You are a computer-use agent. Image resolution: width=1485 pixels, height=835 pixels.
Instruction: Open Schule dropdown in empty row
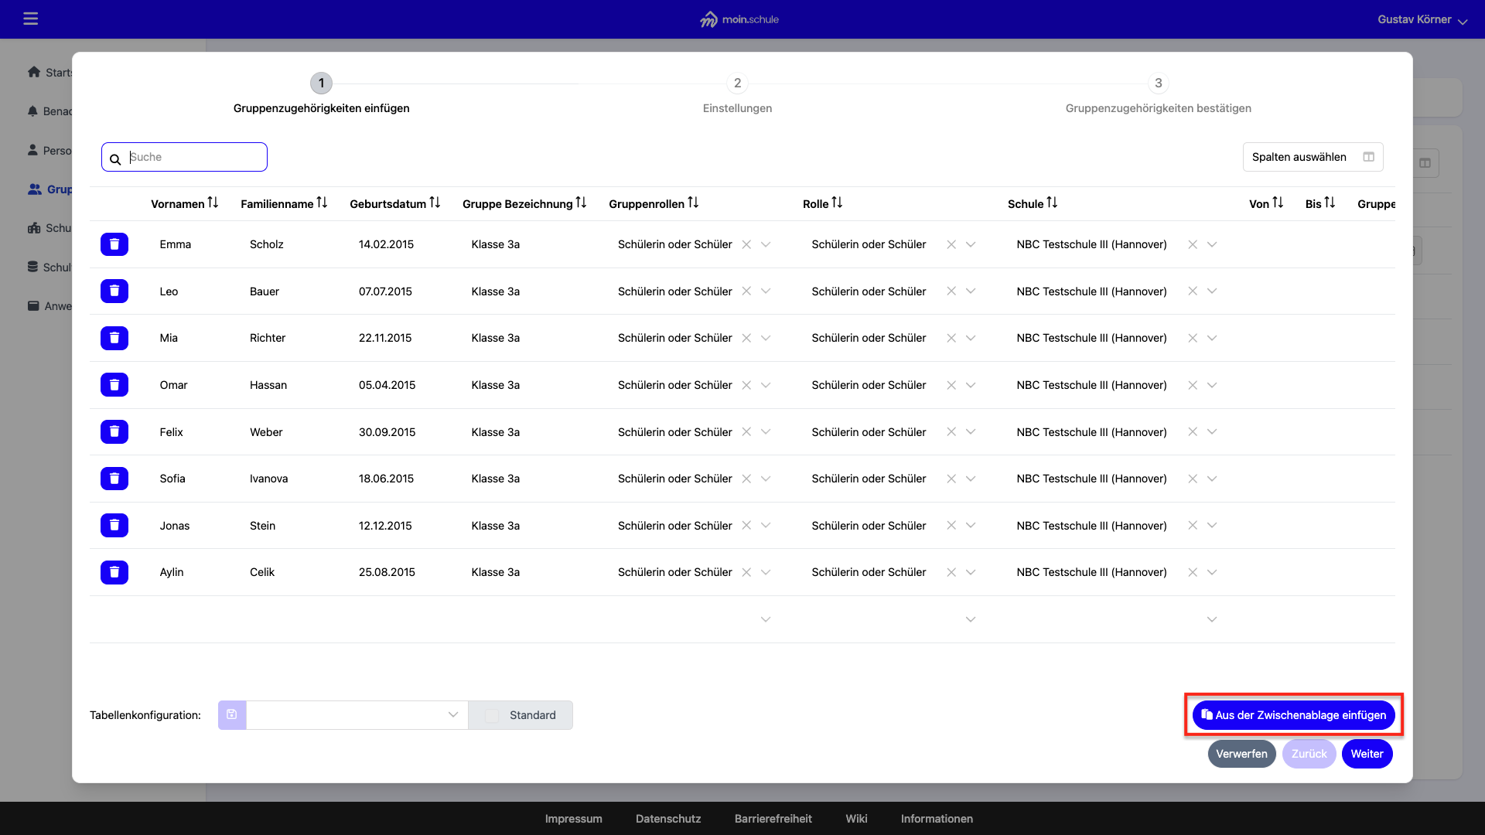[1212, 619]
